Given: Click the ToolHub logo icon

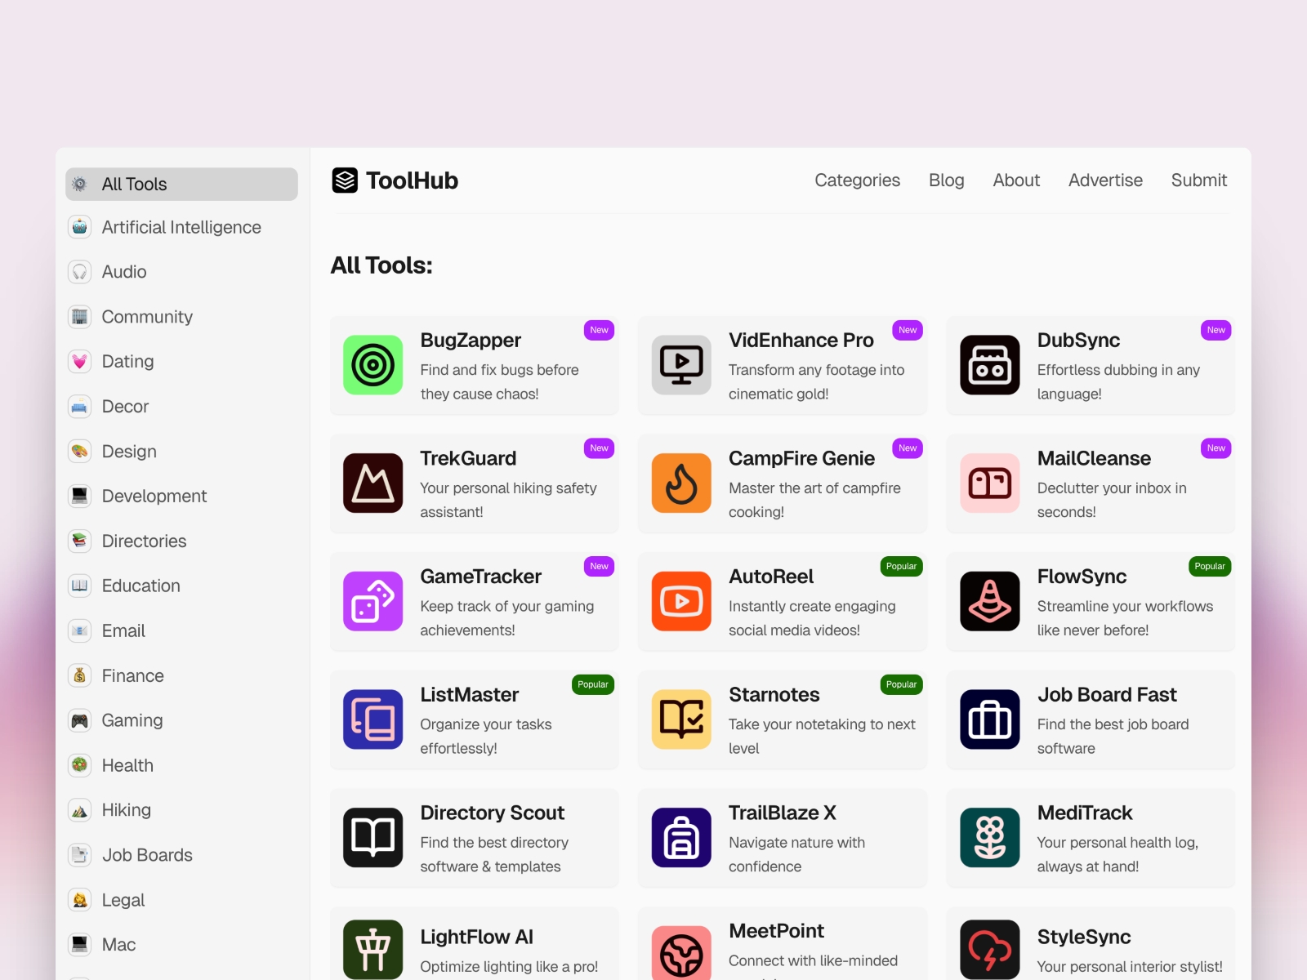Looking at the screenshot, I should pyautogui.click(x=345, y=180).
